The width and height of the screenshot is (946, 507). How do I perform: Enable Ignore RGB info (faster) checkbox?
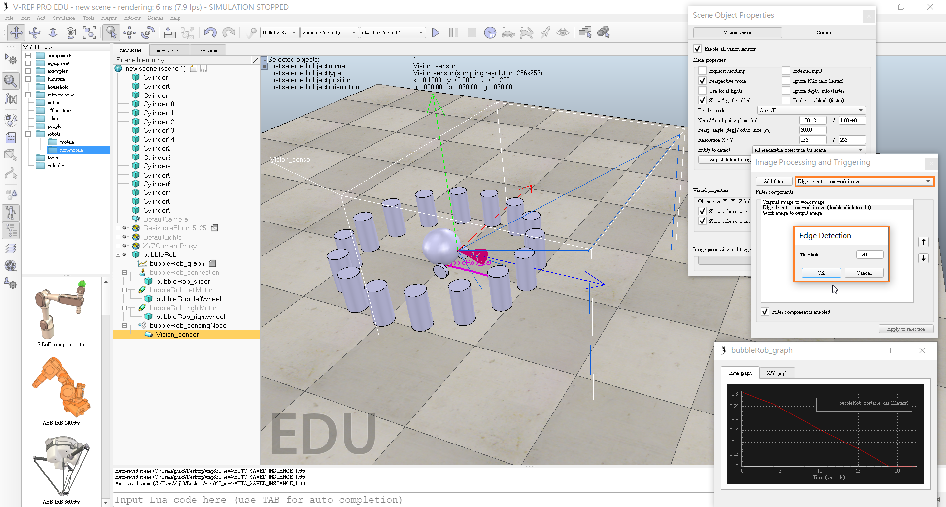click(x=786, y=81)
